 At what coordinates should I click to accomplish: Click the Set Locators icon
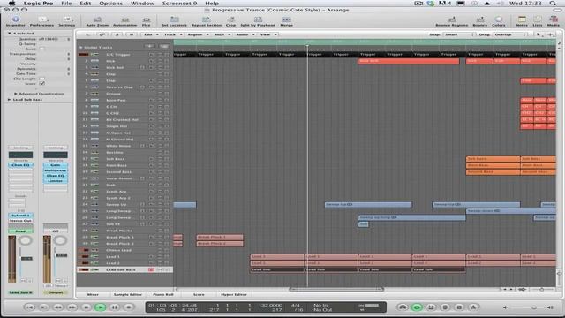[x=175, y=21]
